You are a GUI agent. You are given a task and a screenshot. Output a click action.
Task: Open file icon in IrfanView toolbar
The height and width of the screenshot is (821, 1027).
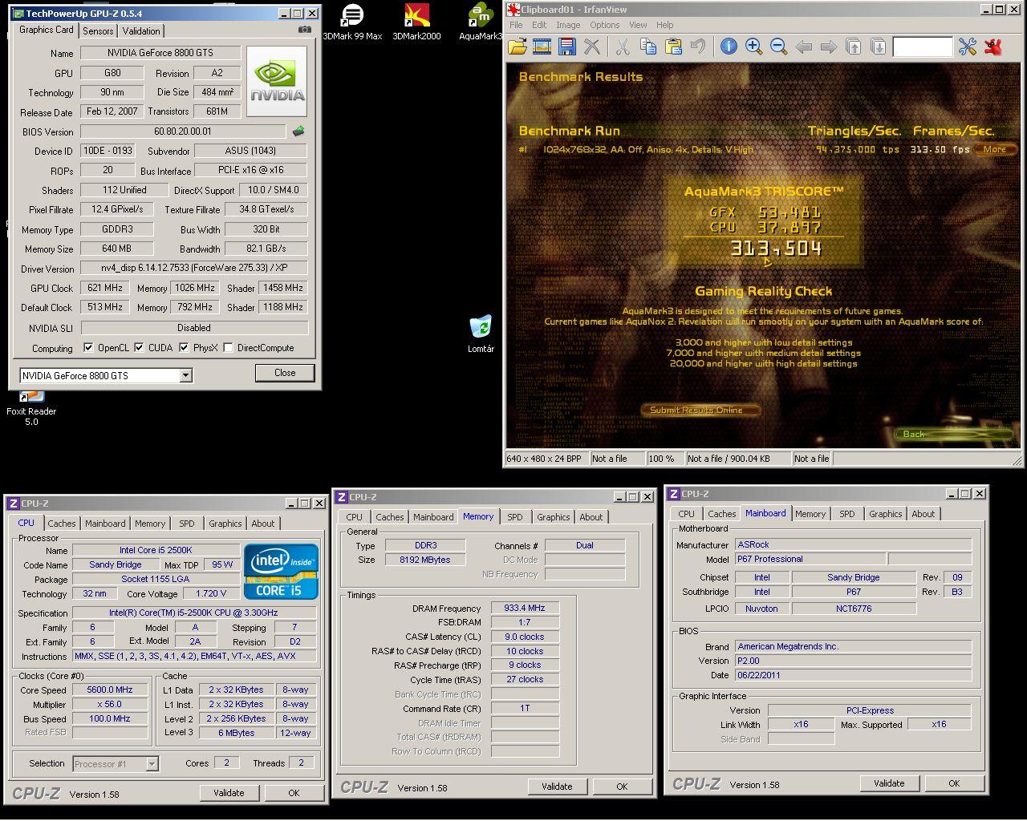click(x=518, y=47)
